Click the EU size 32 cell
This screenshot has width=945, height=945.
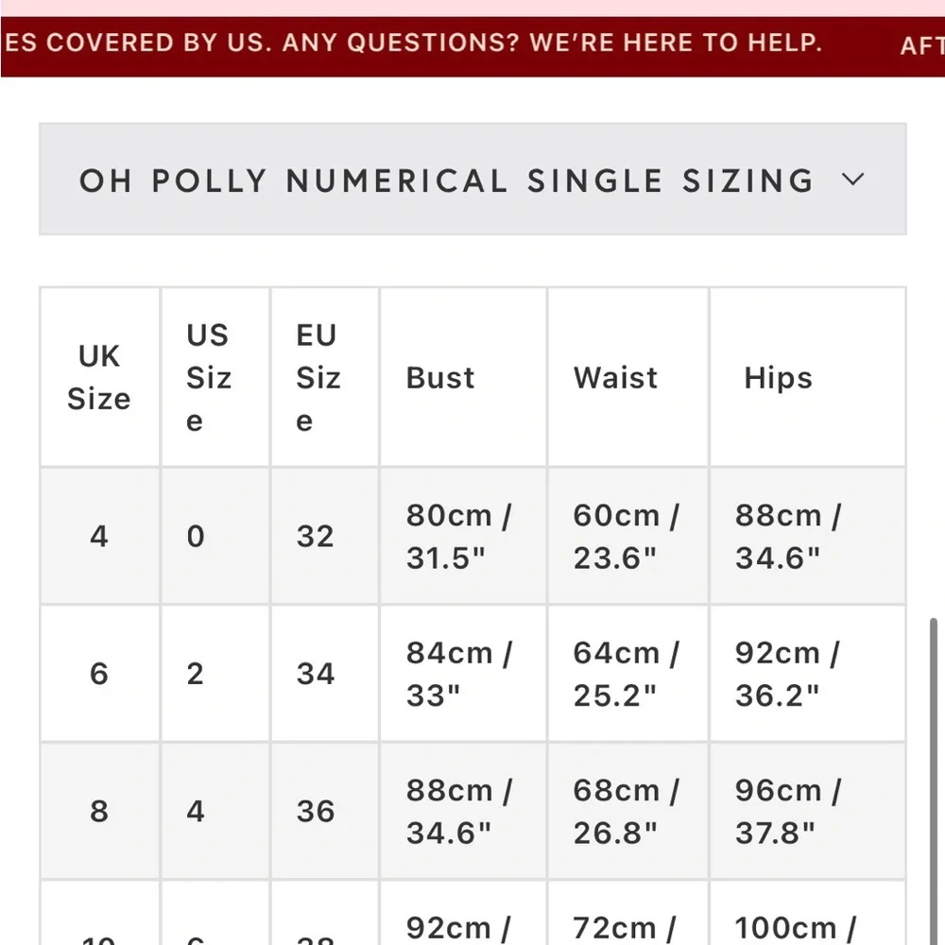(315, 536)
